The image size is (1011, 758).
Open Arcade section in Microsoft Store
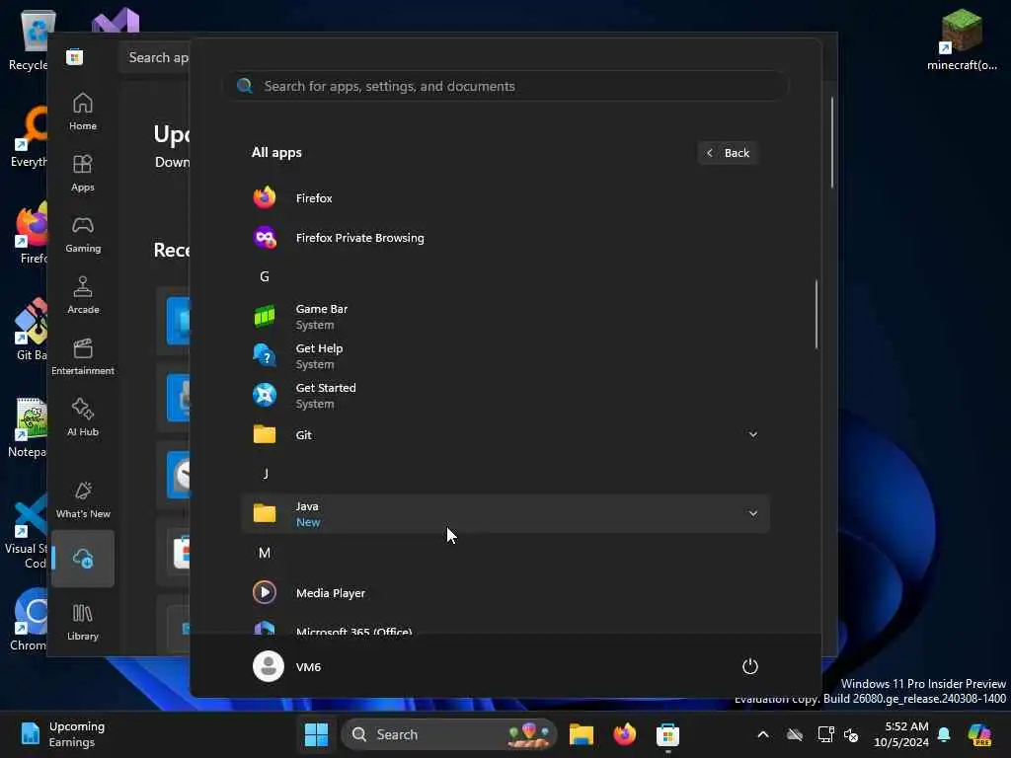click(83, 295)
